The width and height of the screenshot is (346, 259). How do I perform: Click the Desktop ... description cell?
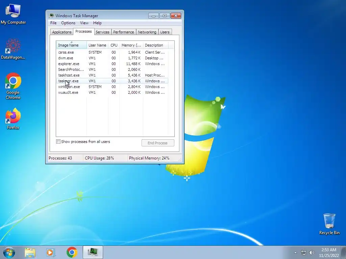(x=154, y=58)
